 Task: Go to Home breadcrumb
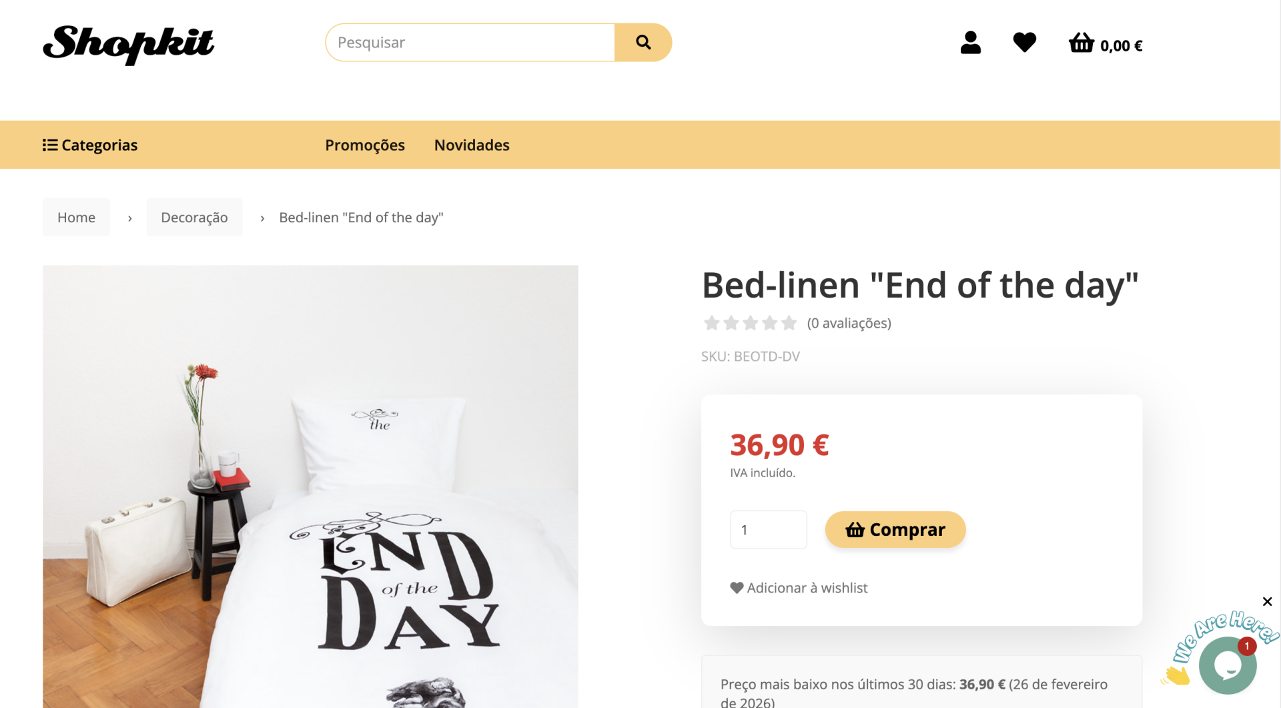pos(76,218)
